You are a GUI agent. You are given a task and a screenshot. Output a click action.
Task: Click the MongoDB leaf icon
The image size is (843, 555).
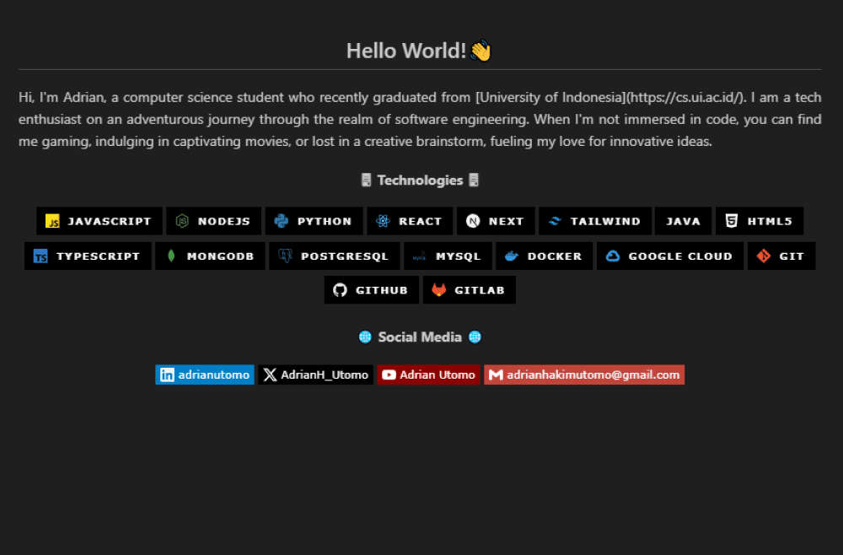click(171, 256)
